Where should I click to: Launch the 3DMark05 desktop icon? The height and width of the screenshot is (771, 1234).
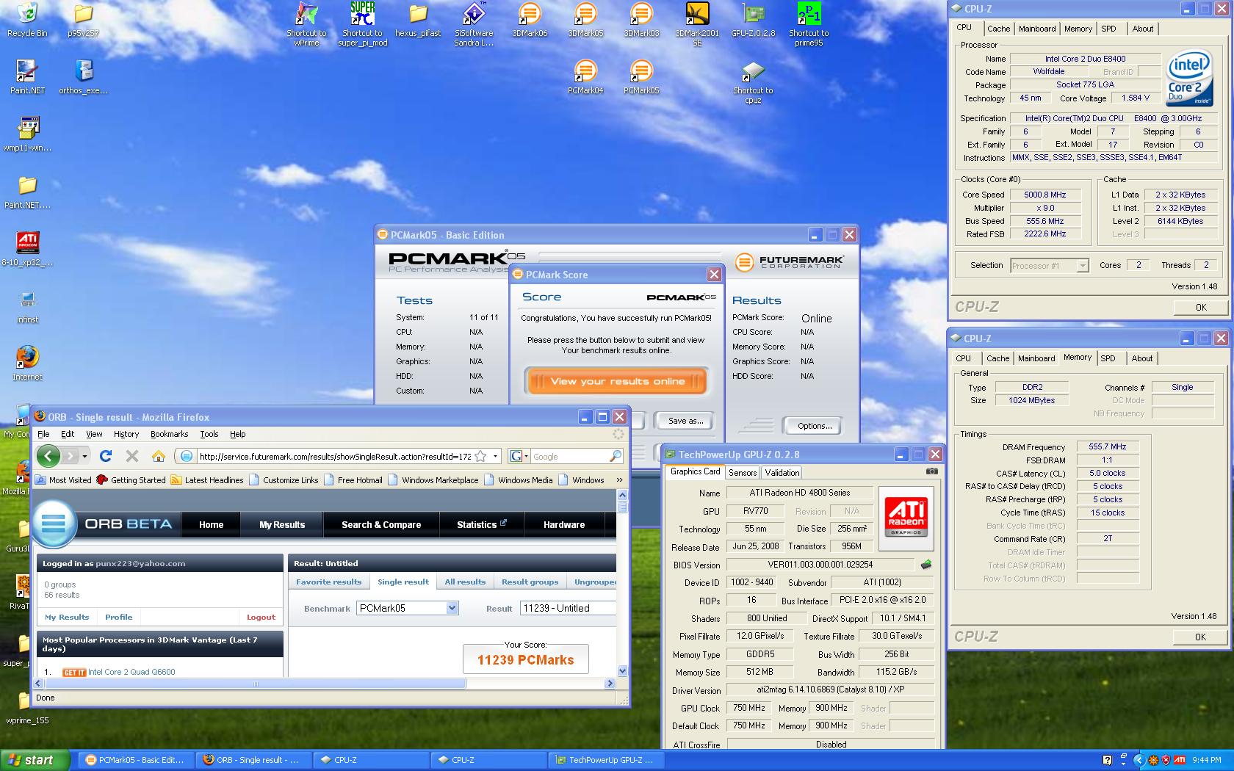(x=585, y=20)
